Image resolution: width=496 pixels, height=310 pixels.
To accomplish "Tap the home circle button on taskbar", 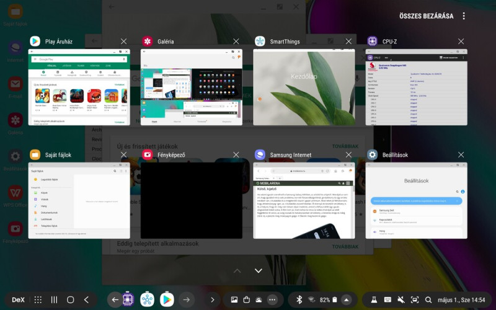I will pos(71,300).
